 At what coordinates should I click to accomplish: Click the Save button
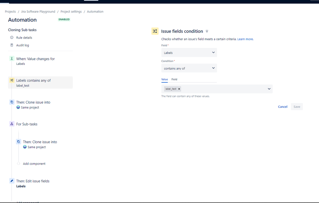(x=297, y=107)
